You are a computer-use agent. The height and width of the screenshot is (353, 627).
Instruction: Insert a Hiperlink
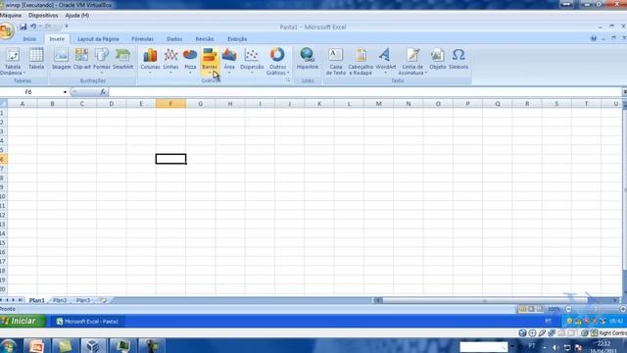click(307, 59)
